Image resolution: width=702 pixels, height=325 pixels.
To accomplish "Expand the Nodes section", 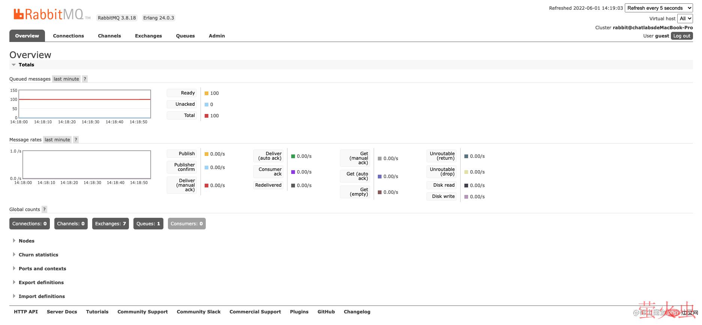I will click(x=26, y=241).
